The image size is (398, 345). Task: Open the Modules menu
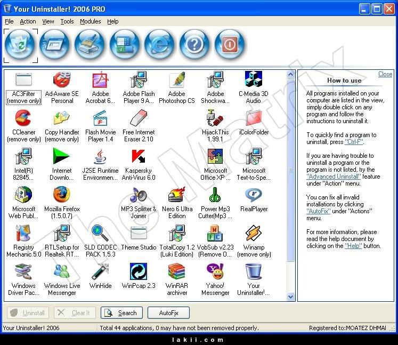(91, 21)
